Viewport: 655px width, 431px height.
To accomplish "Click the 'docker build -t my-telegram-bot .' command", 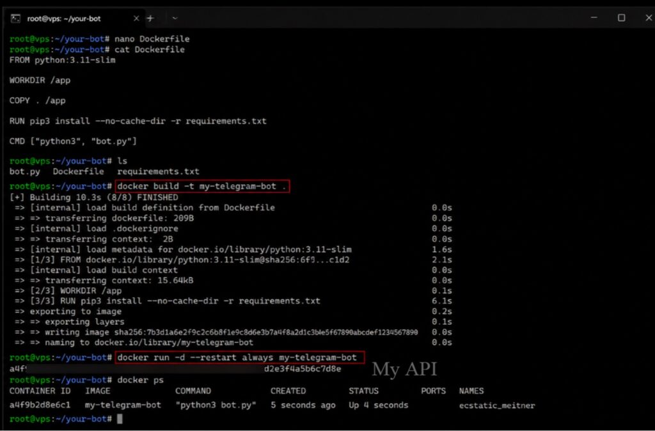I will click(x=201, y=186).
